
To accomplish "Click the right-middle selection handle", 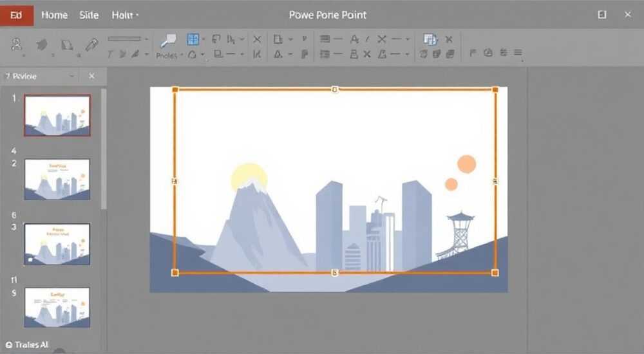I will coord(495,181).
